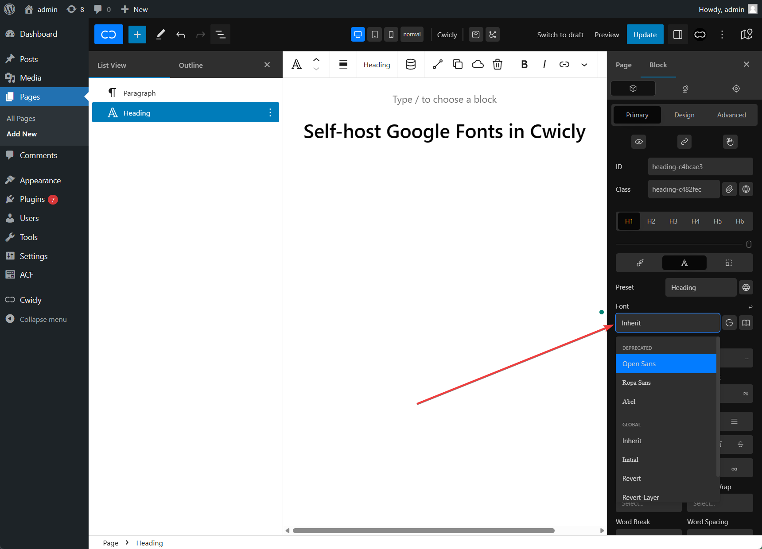Click the database dynamic content icon
The image size is (762, 549).
coord(411,65)
